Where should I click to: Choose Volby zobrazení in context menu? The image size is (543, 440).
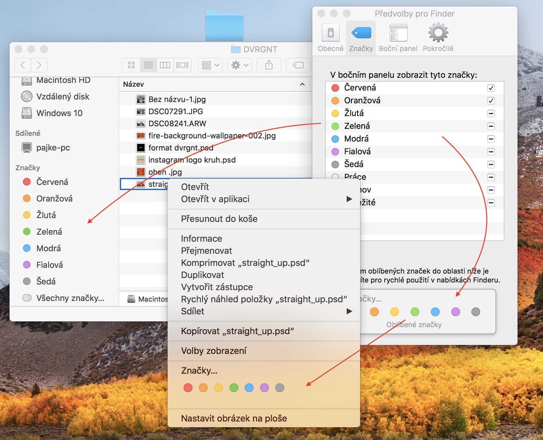(x=264, y=351)
